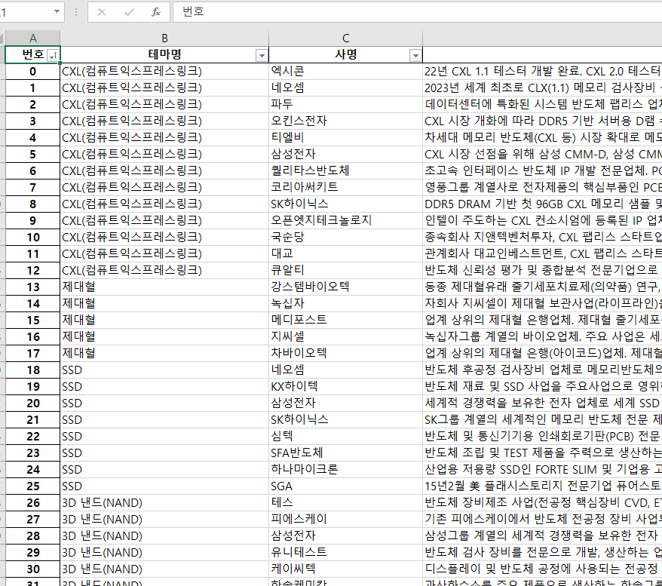Select cell with company 큐알티
662x586 pixels.
tap(345, 270)
